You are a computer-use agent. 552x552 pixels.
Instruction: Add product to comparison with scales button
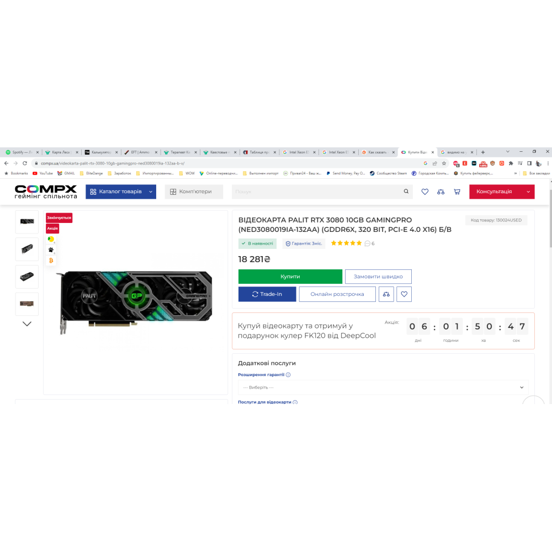pyautogui.click(x=386, y=294)
